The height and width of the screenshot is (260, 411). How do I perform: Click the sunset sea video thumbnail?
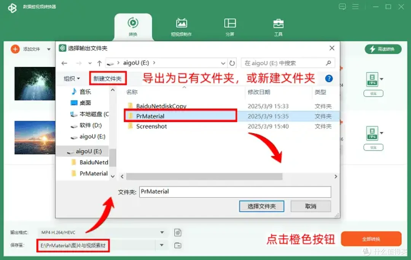point(35,137)
